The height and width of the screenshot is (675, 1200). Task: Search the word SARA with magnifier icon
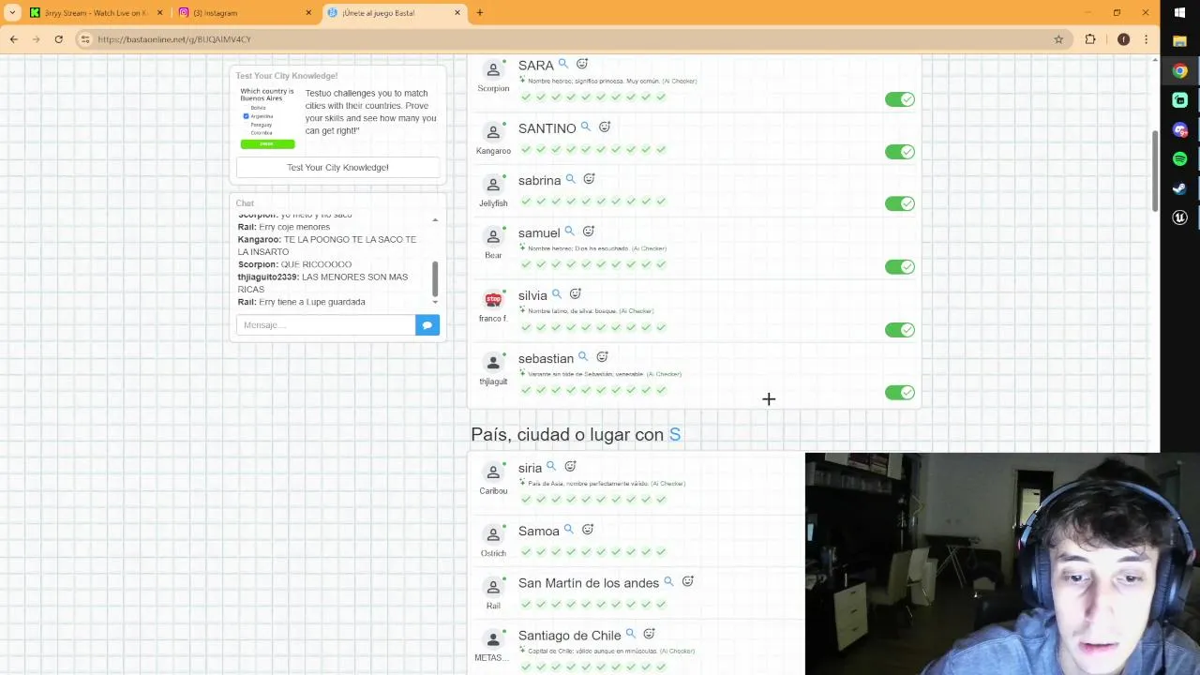pyautogui.click(x=563, y=64)
